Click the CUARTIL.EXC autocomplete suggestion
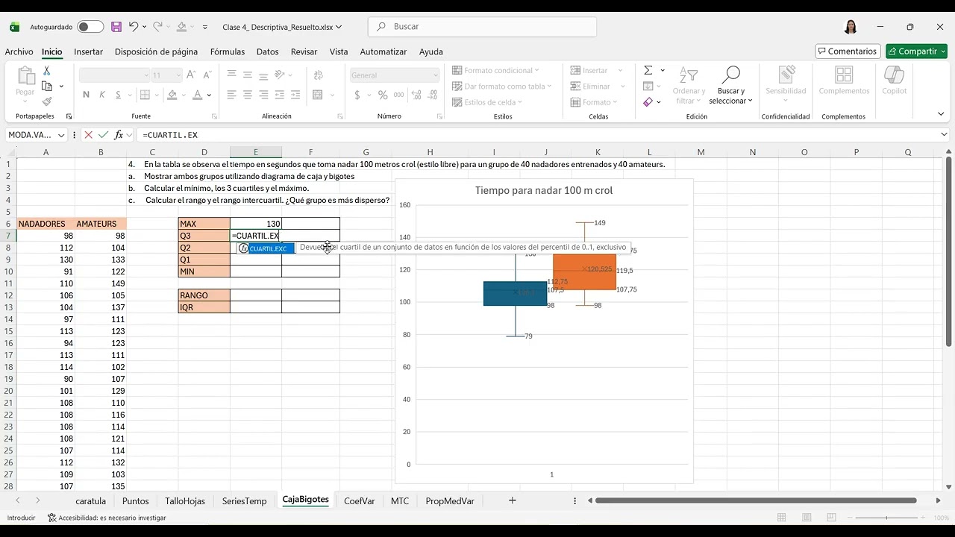The image size is (955, 537). (267, 248)
